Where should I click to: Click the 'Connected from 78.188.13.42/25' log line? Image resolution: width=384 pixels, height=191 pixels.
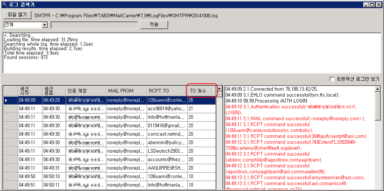pyautogui.click(x=271, y=89)
